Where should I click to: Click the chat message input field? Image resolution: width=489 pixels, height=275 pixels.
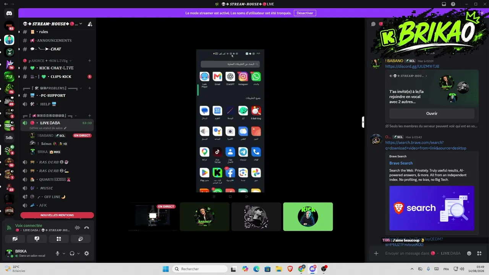coord(423,253)
